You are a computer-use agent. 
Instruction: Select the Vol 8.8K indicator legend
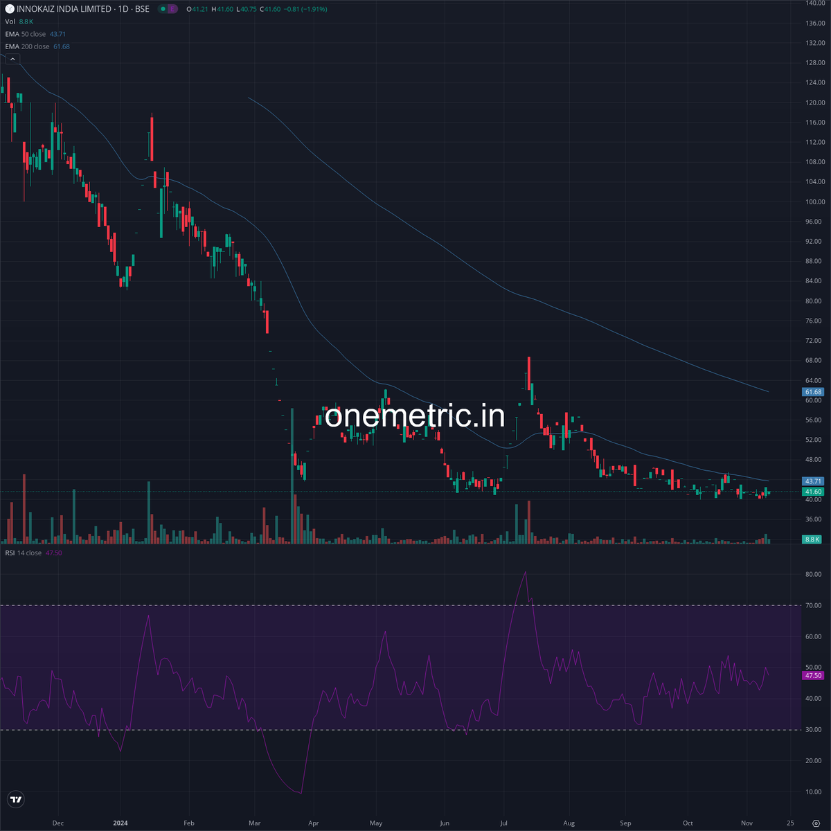coord(19,21)
